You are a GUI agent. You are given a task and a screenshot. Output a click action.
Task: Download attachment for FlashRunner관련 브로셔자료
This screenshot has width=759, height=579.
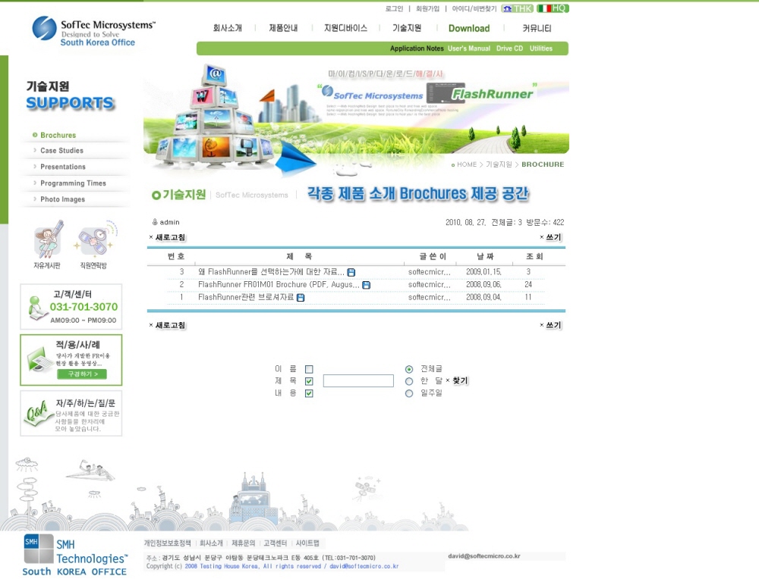coord(301,298)
